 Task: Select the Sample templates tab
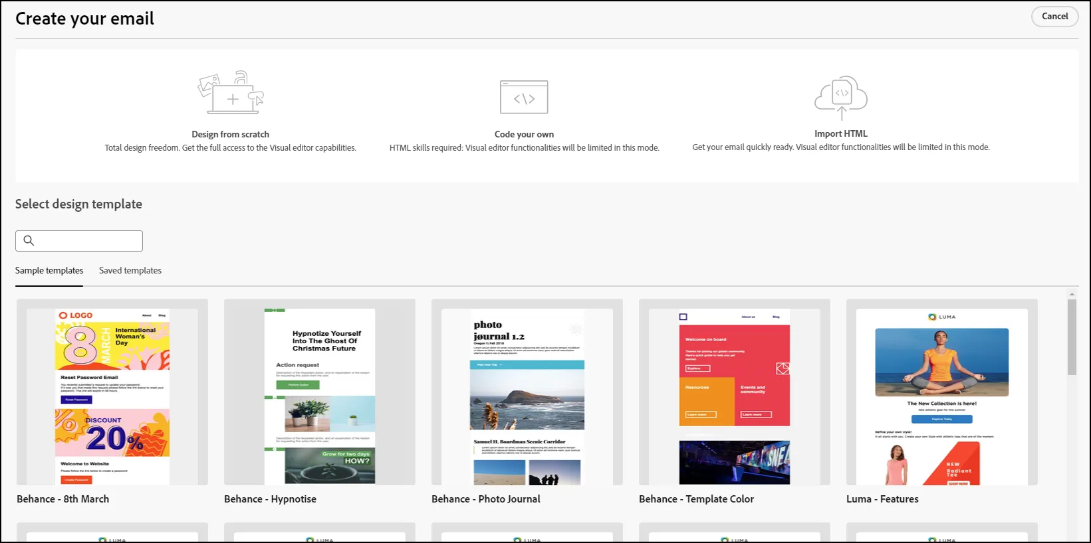(49, 271)
